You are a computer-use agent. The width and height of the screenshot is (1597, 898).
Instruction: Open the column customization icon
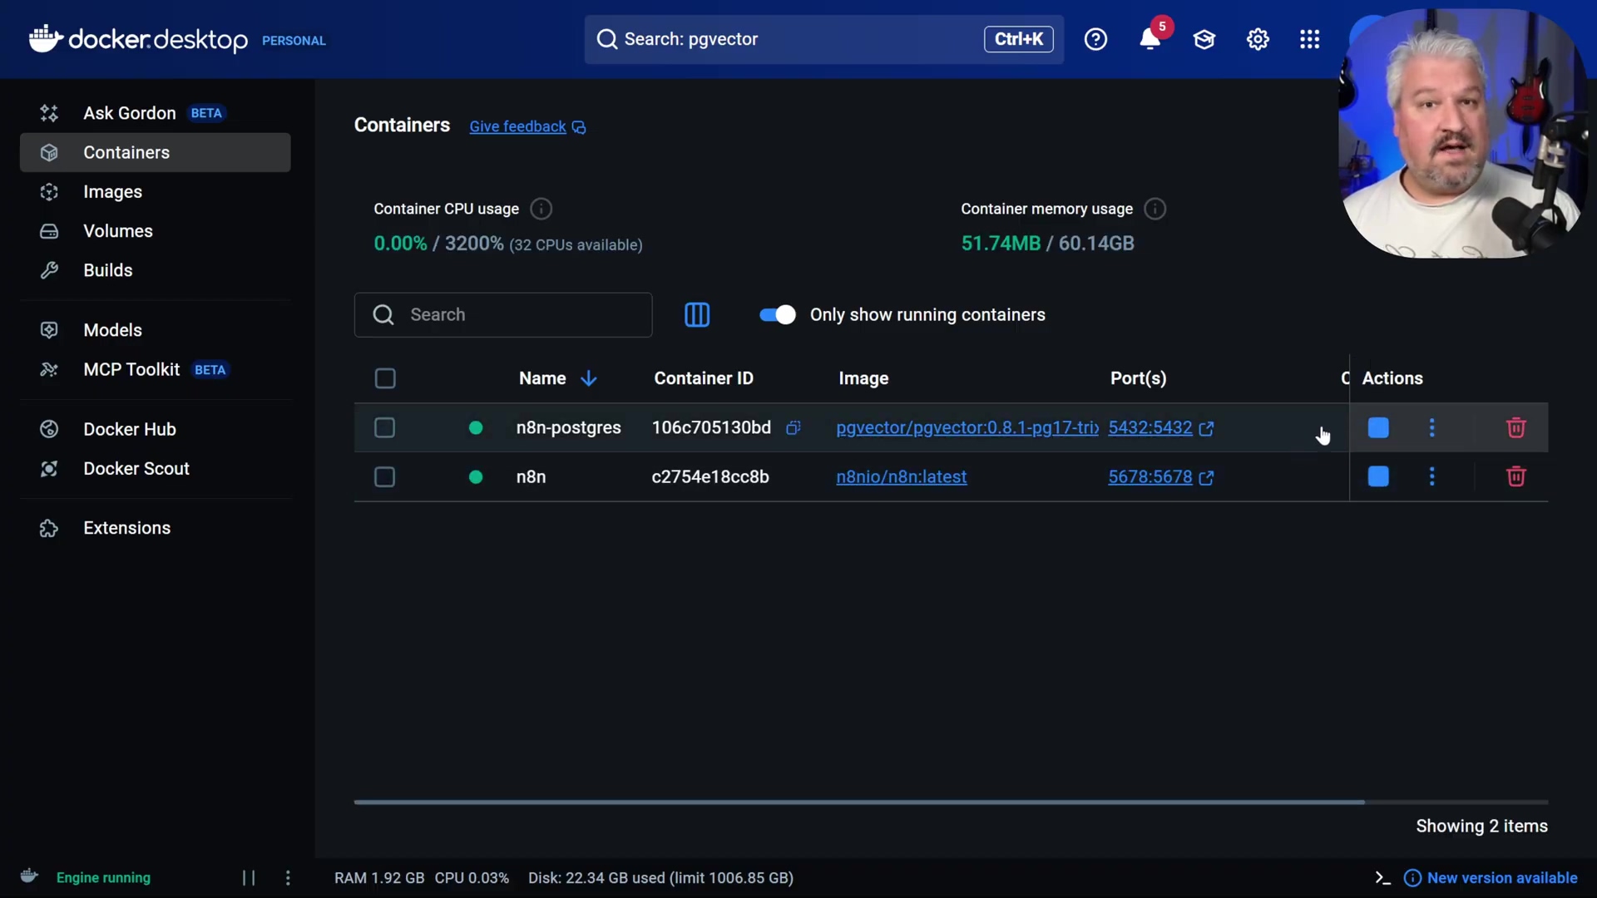coord(697,314)
